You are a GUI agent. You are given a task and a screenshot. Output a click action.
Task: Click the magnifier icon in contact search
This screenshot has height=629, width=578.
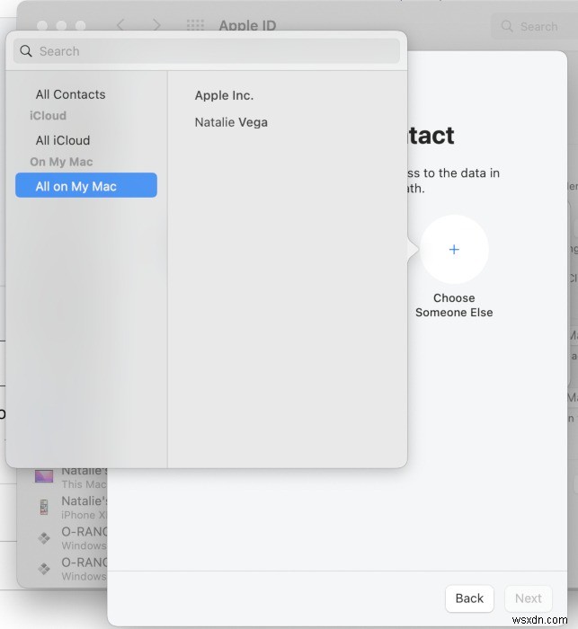coord(26,51)
